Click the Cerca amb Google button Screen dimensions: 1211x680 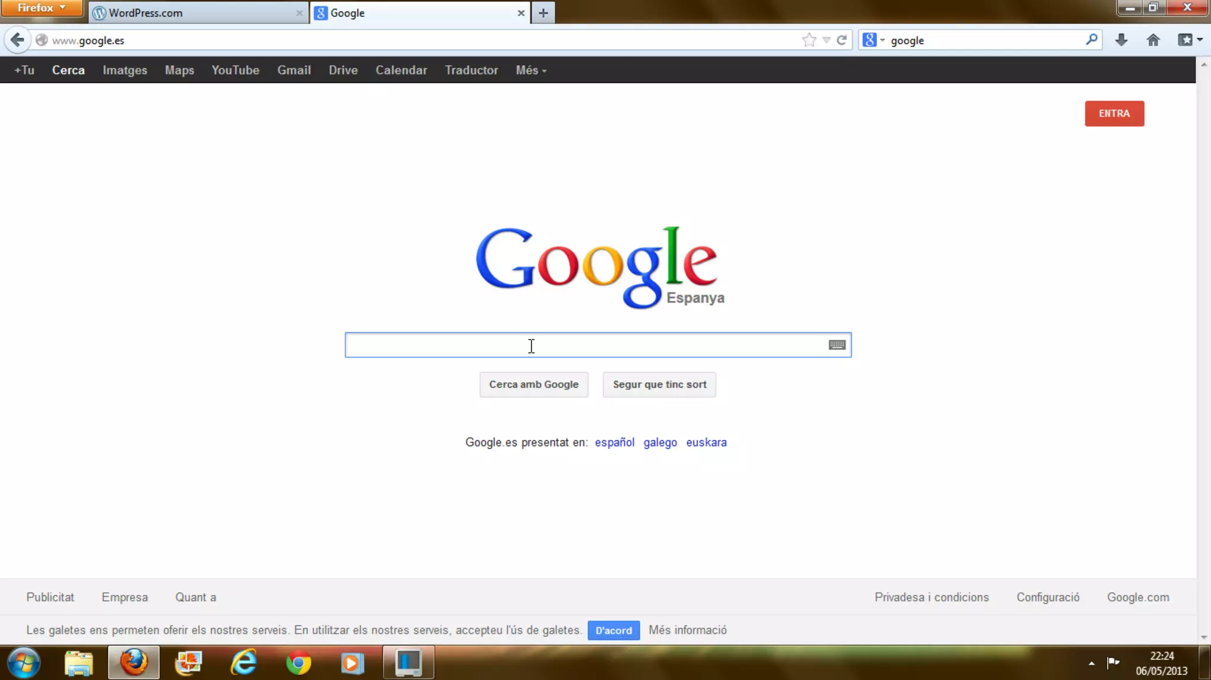point(533,385)
